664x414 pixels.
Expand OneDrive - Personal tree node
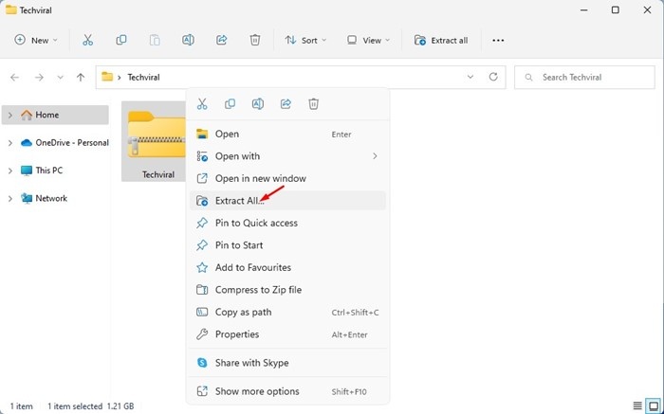point(10,143)
